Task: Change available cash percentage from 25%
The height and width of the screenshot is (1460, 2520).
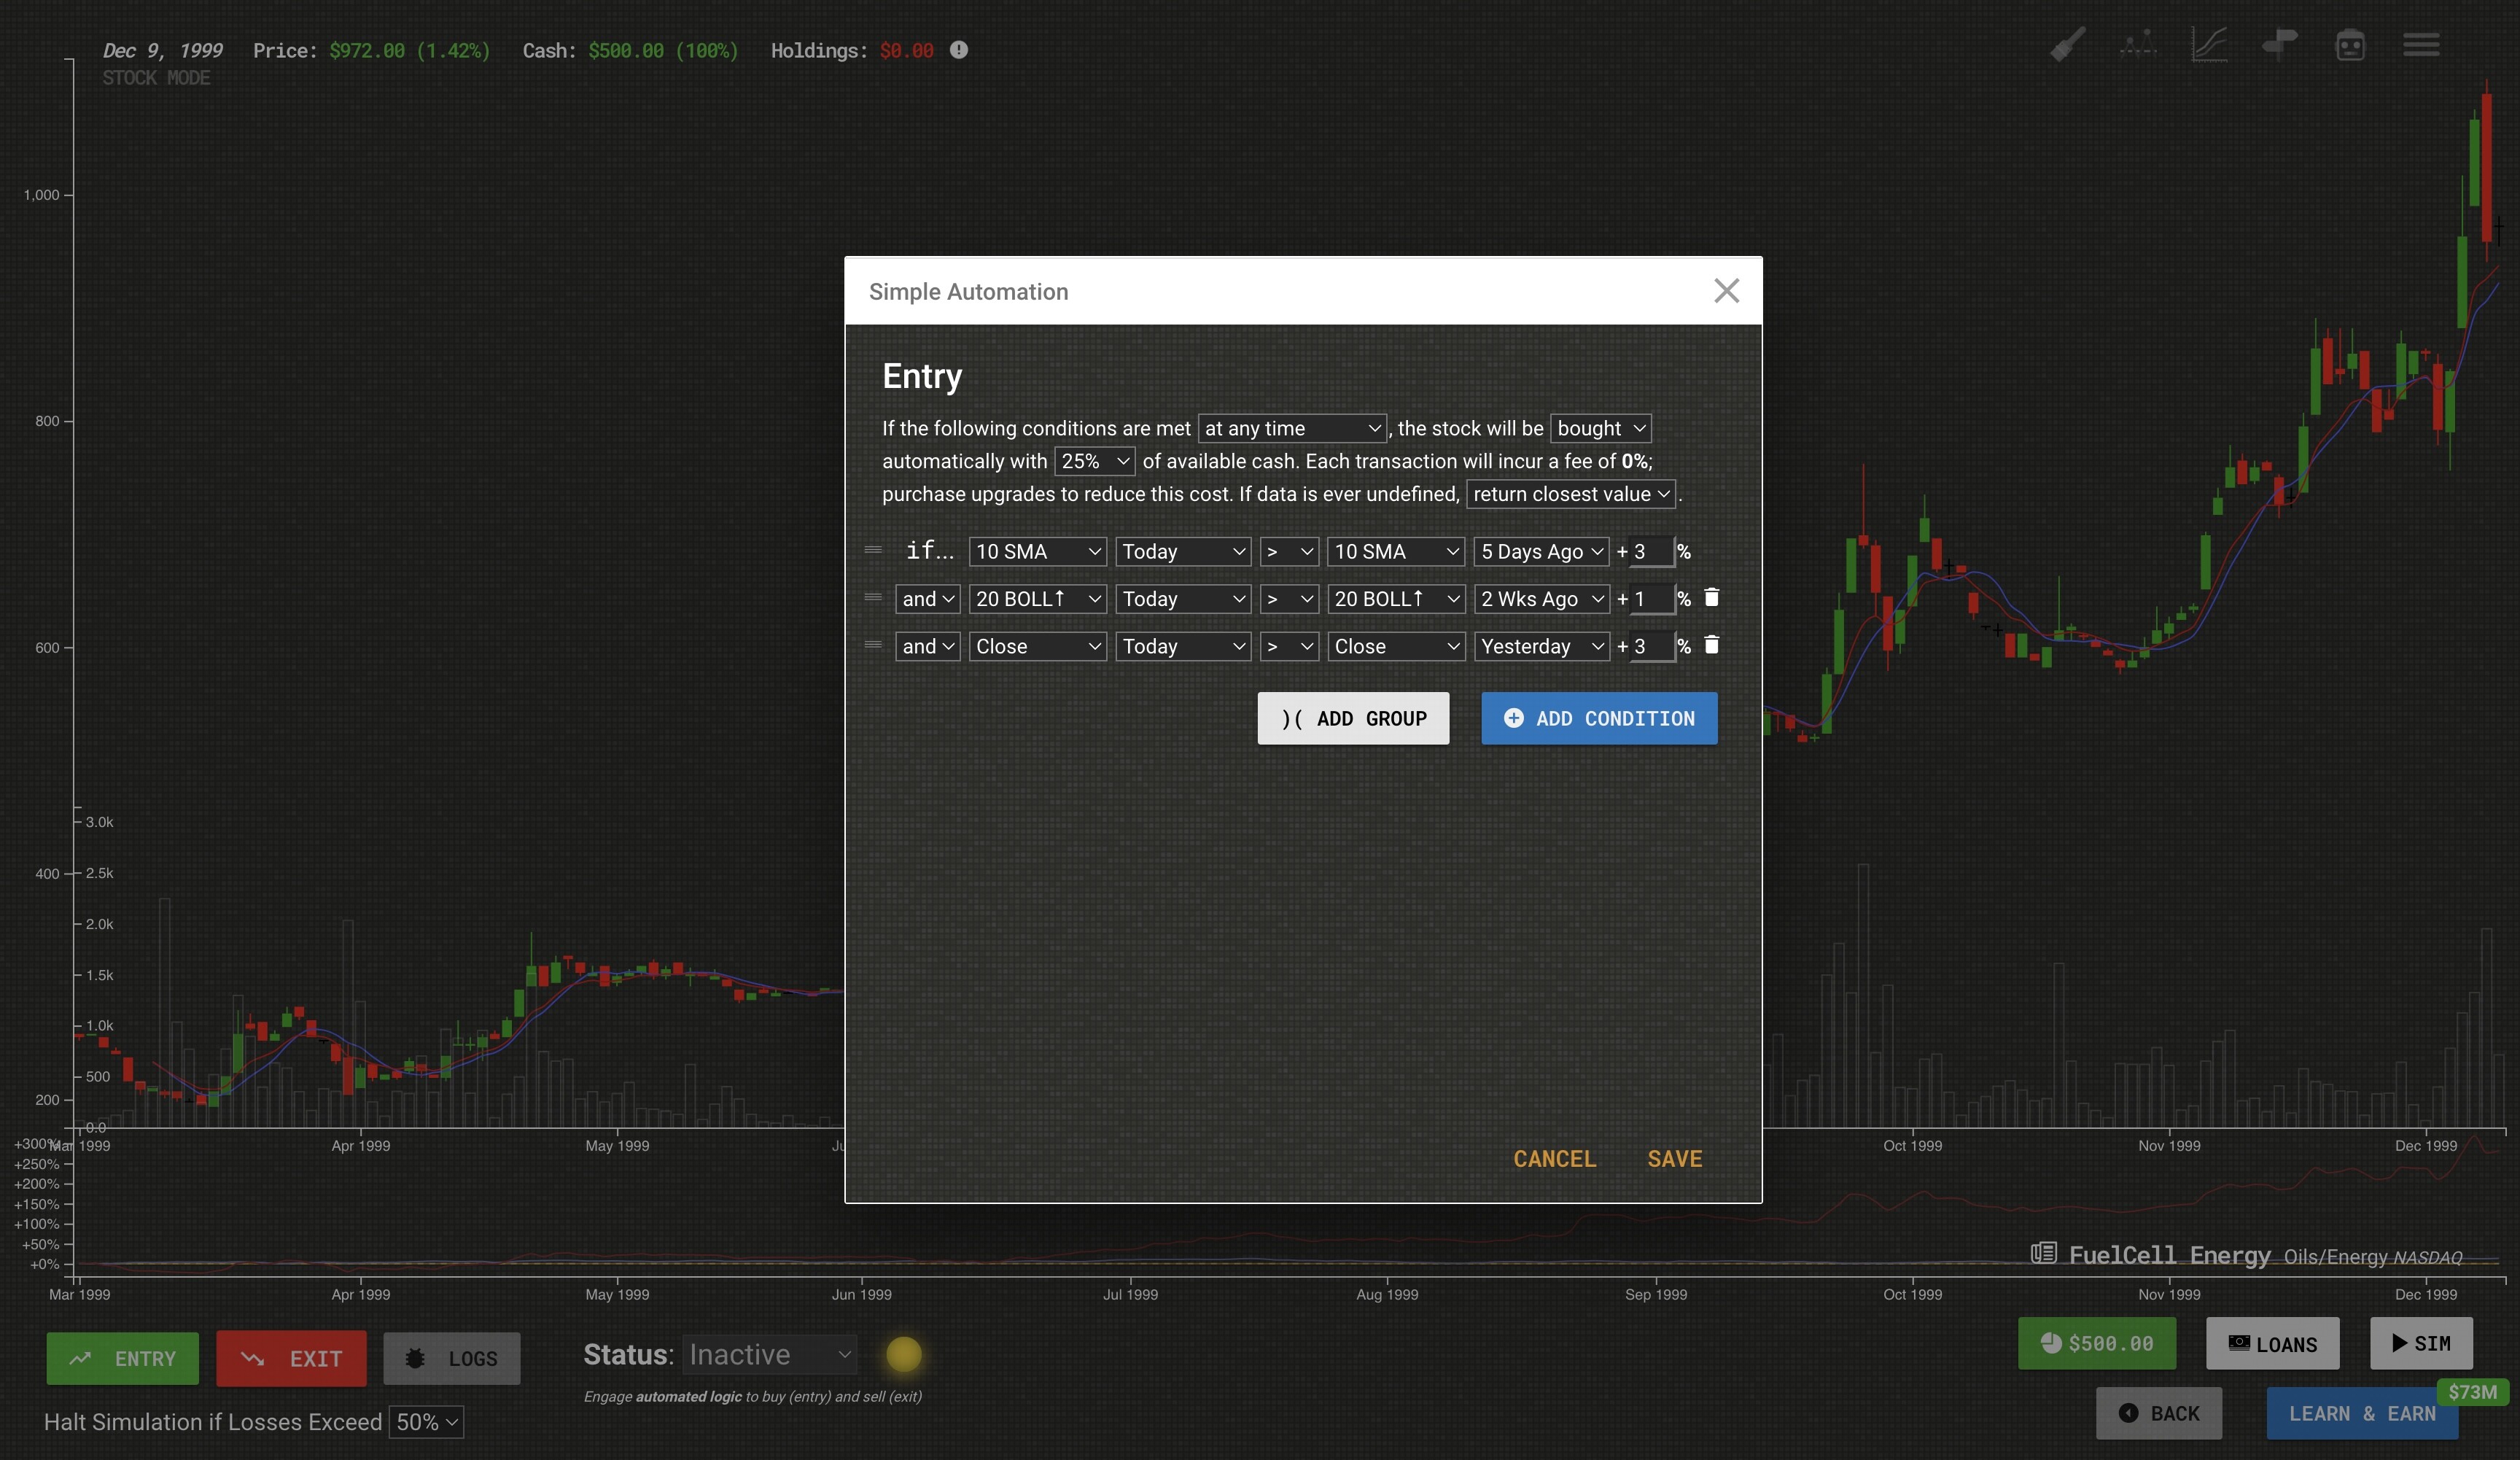Action: [x=1094, y=461]
